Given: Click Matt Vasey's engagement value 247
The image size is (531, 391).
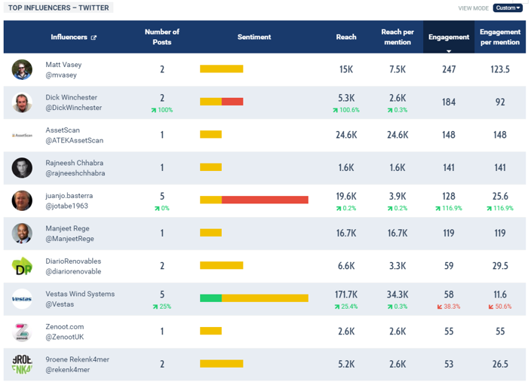Looking at the screenshot, I should tap(449, 69).
